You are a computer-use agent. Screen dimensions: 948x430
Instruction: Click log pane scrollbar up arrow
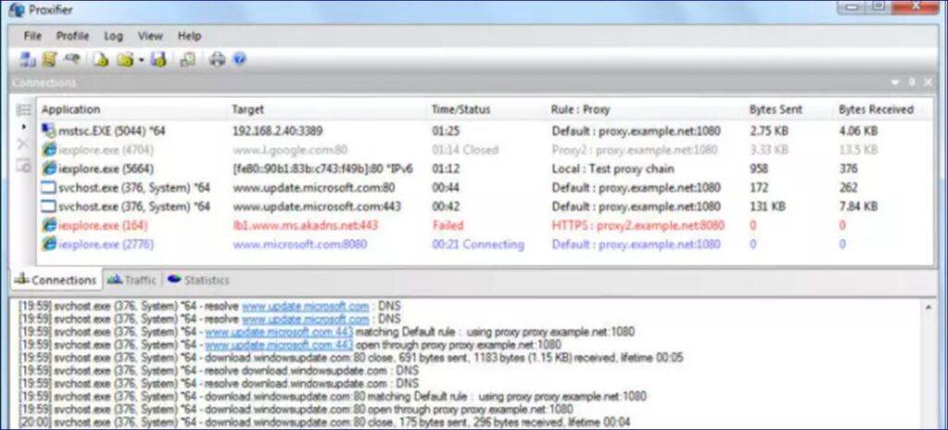point(928,307)
